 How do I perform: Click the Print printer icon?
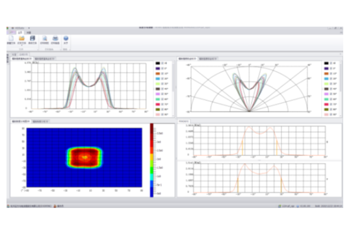55,38
